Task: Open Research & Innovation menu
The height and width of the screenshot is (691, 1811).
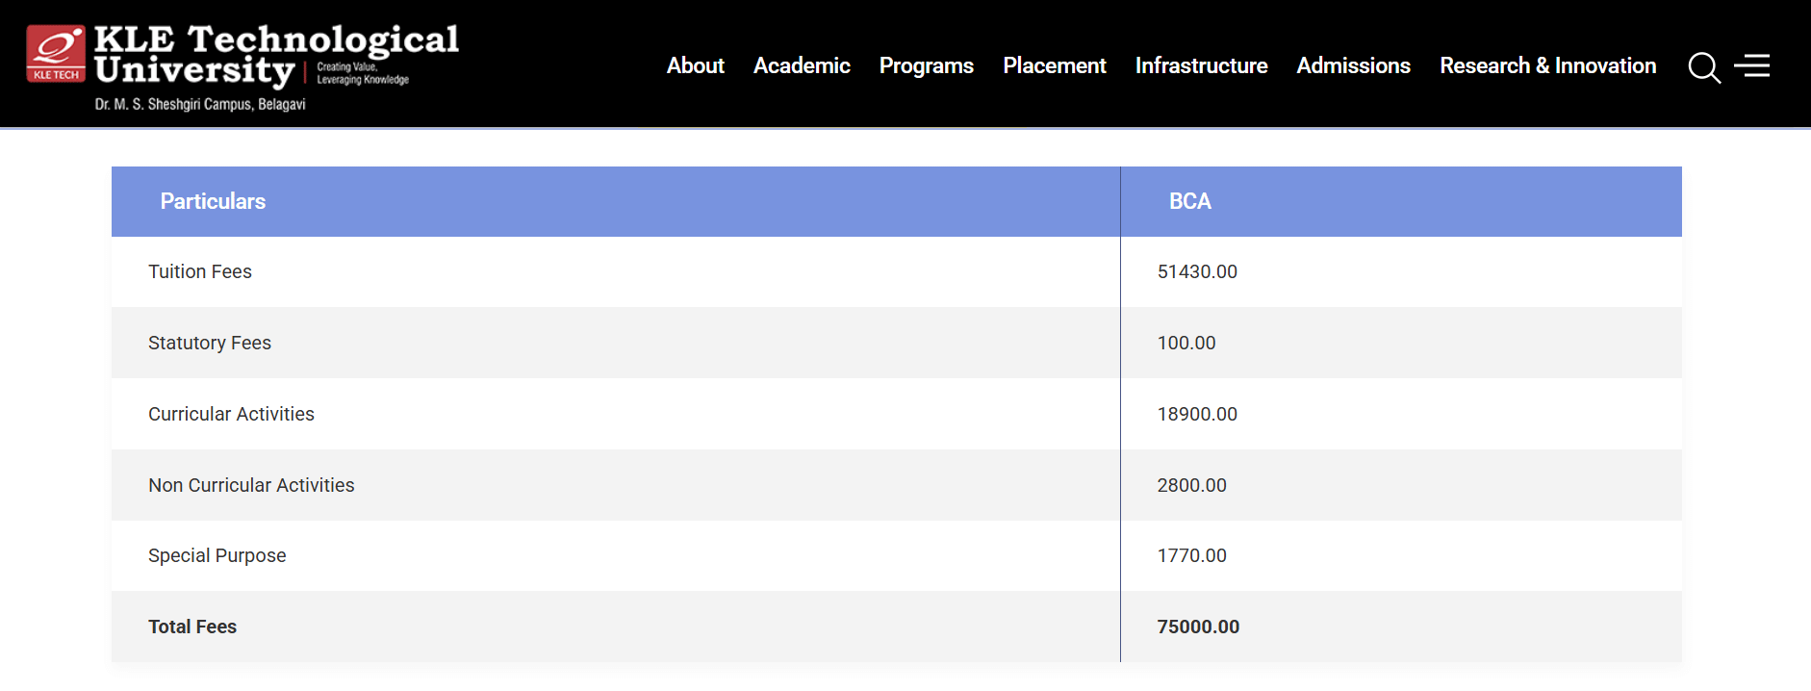Action: 1547,65
